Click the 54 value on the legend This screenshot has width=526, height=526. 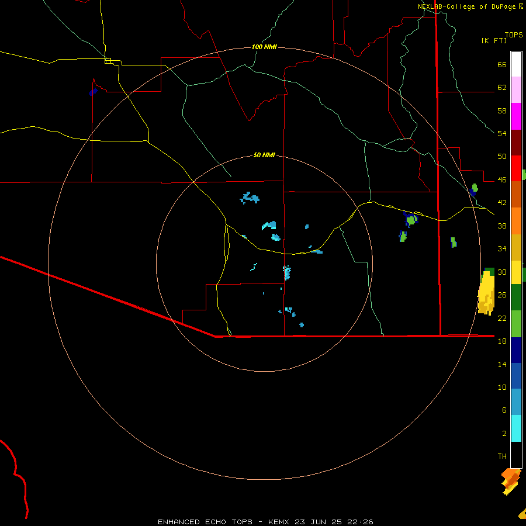pos(502,133)
